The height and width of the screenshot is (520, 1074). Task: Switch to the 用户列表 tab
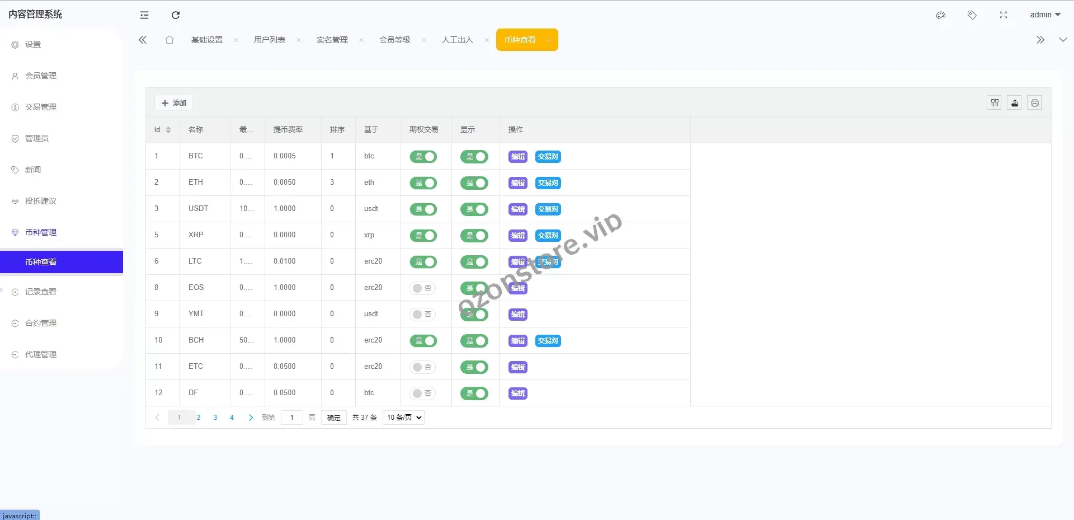[x=270, y=40]
